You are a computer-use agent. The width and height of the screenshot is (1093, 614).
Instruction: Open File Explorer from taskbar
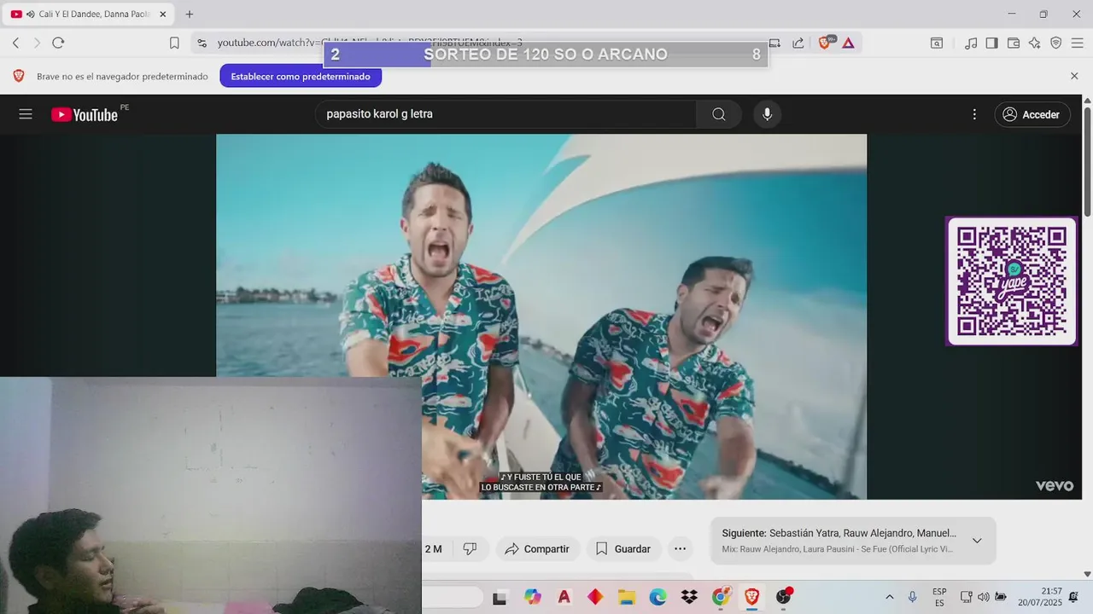[627, 597]
